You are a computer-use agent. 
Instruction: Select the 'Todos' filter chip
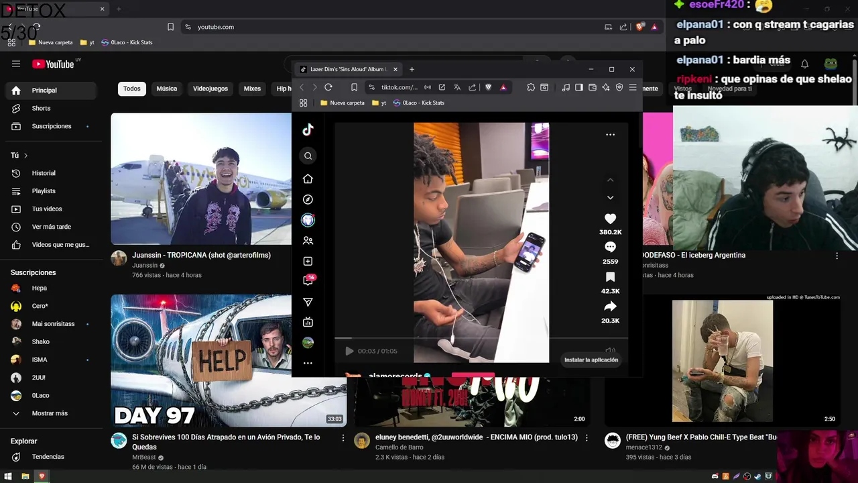click(x=132, y=89)
